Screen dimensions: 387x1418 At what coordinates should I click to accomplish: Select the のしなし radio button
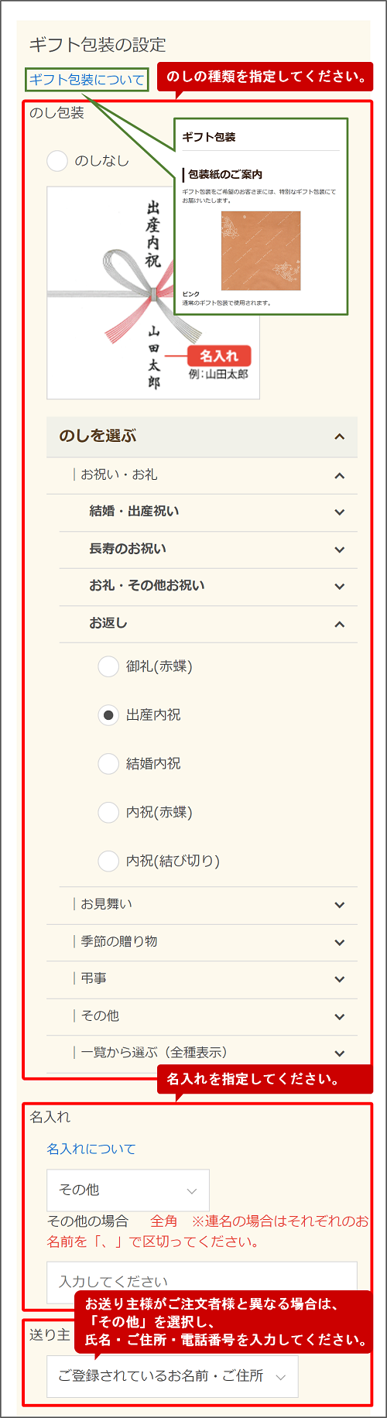pyautogui.click(x=57, y=161)
